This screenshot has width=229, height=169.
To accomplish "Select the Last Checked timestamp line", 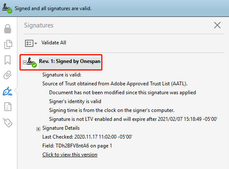I will (x=87, y=137).
